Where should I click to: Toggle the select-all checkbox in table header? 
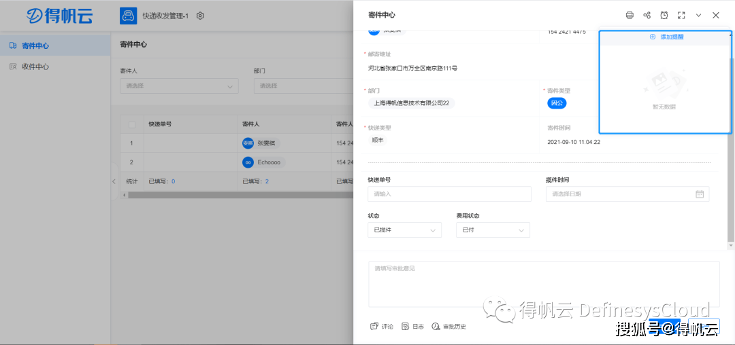tap(132, 125)
